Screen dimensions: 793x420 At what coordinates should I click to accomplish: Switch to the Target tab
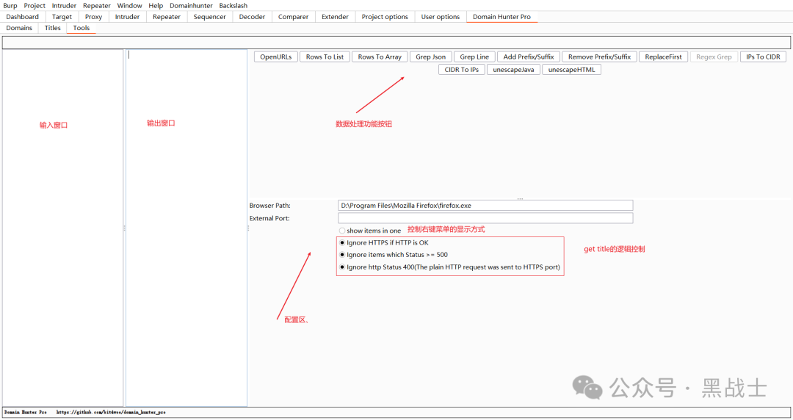(x=62, y=17)
